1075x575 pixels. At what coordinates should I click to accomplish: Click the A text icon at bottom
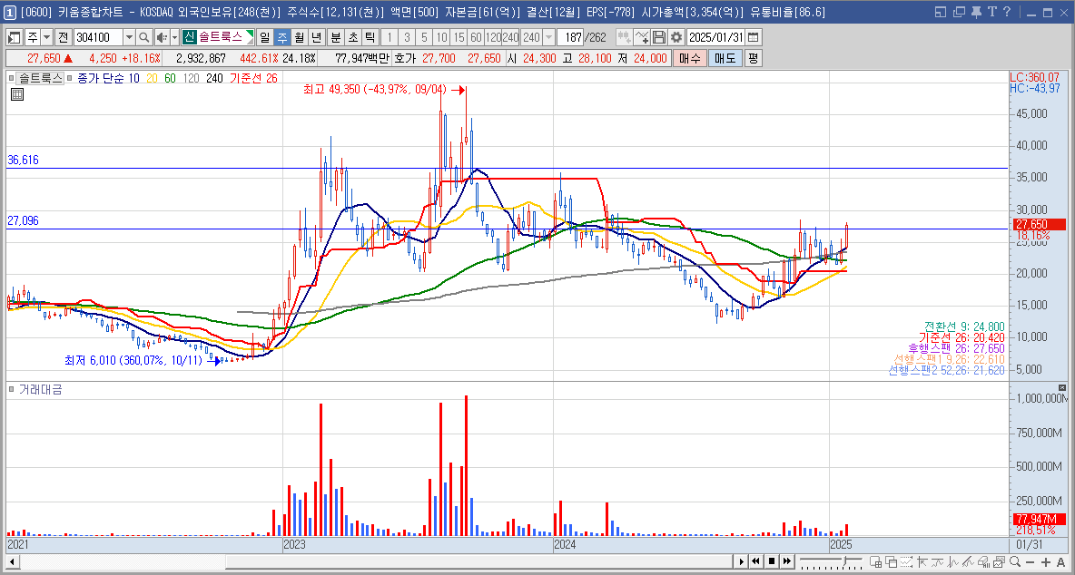[1061, 562]
